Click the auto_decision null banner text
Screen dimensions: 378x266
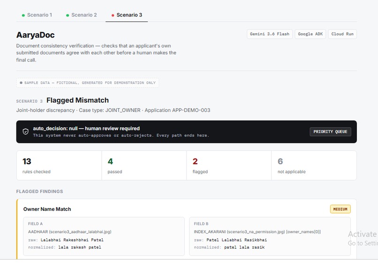[x=86, y=128]
